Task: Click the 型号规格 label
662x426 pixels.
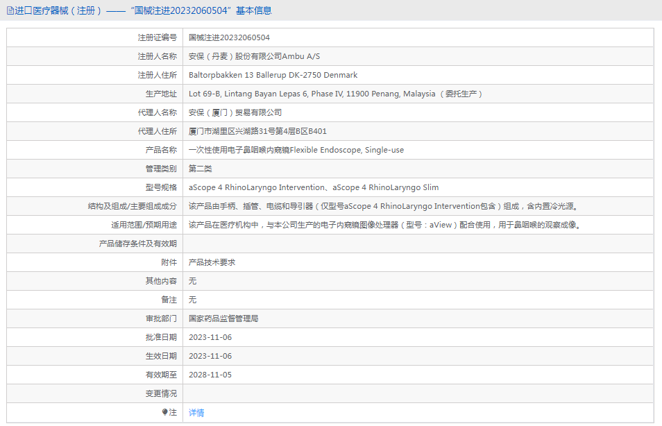Action: click(x=161, y=187)
